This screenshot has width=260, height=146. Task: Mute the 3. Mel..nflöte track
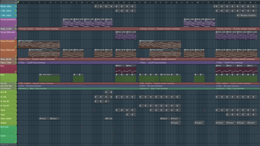point(16,15)
